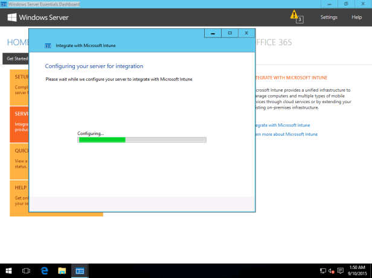Open Help in the dashboard header
Image resolution: width=372 pixels, height=278 pixels.
(x=356, y=17)
